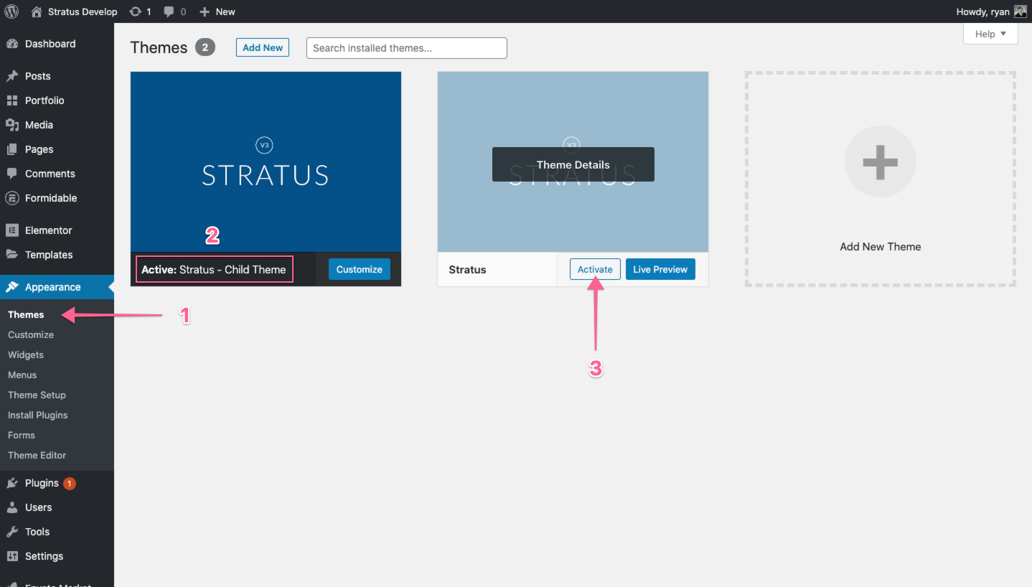Open the home icon beside Stratus Develop
The height and width of the screenshot is (587, 1032).
[37, 11]
